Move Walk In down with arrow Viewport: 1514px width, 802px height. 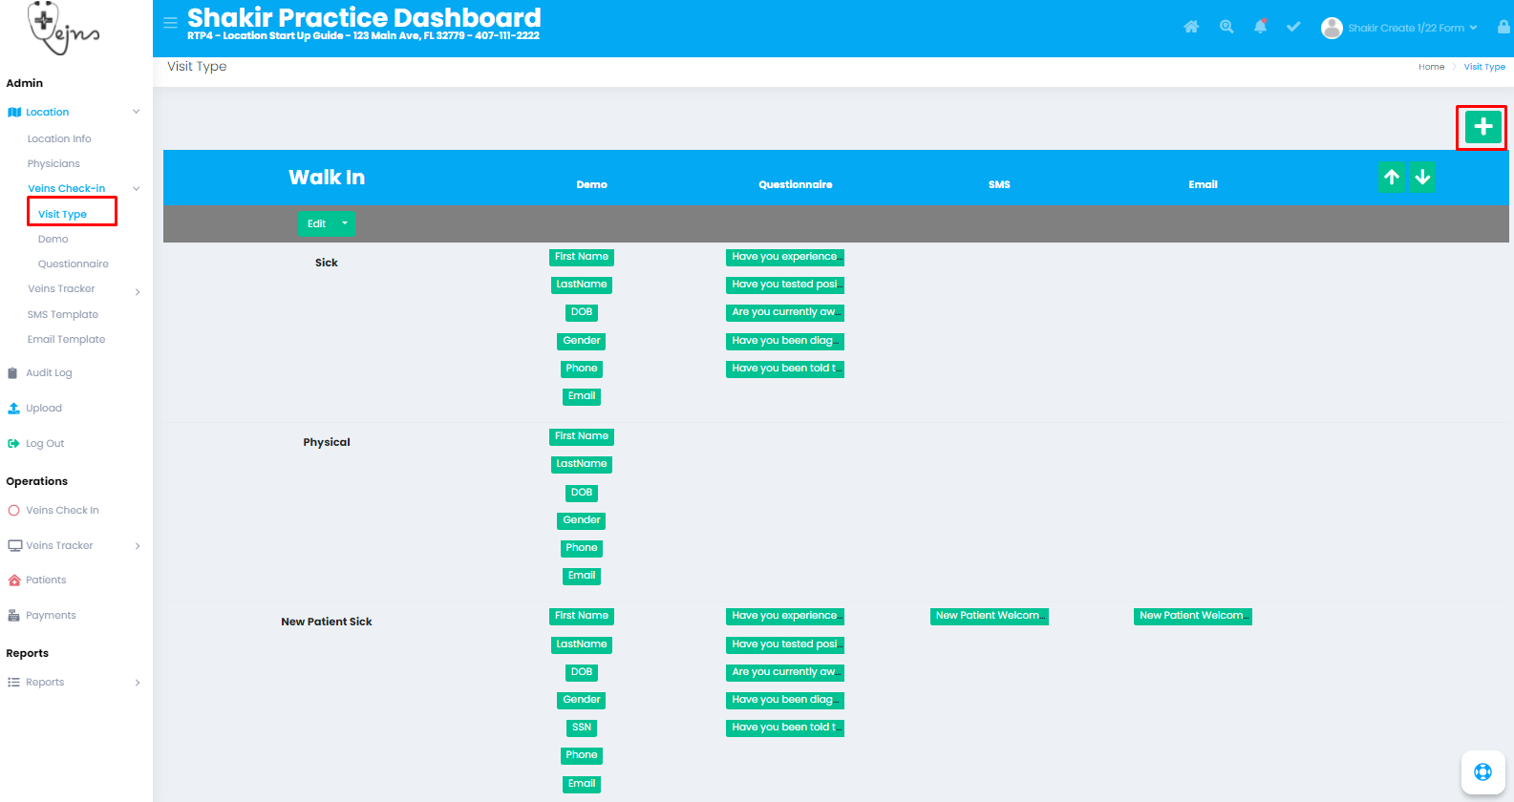pyautogui.click(x=1422, y=178)
